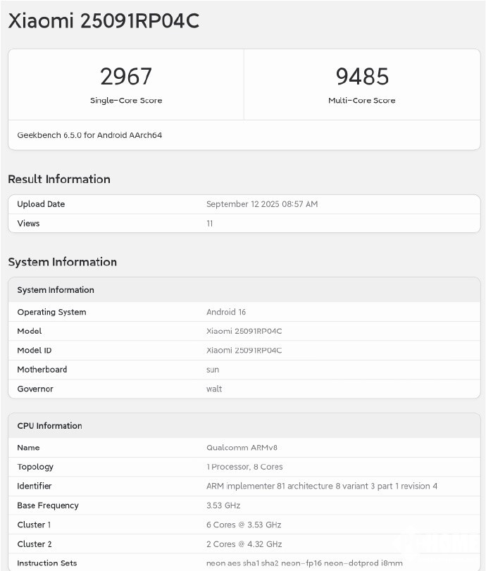Image resolution: width=486 pixels, height=571 pixels.
Task: Select the September 12 2025 08:57 AM value
Action: point(262,204)
